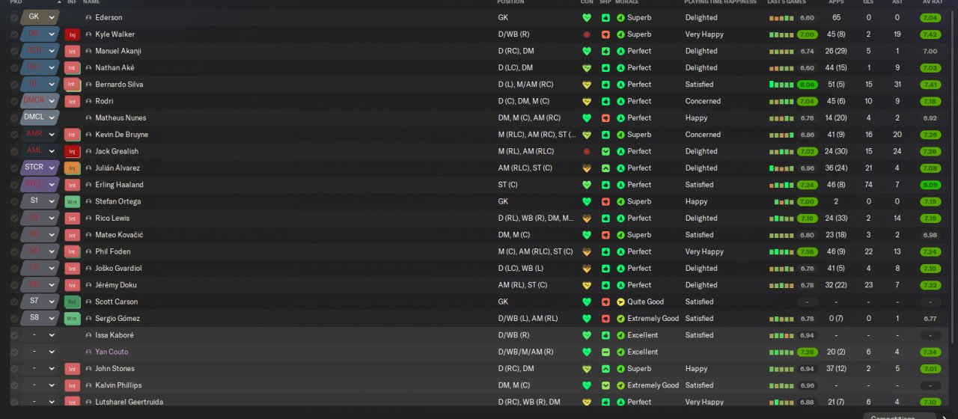Tick the selection circle for Issa Kaboré
This screenshot has height=419, width=958.
14,335
